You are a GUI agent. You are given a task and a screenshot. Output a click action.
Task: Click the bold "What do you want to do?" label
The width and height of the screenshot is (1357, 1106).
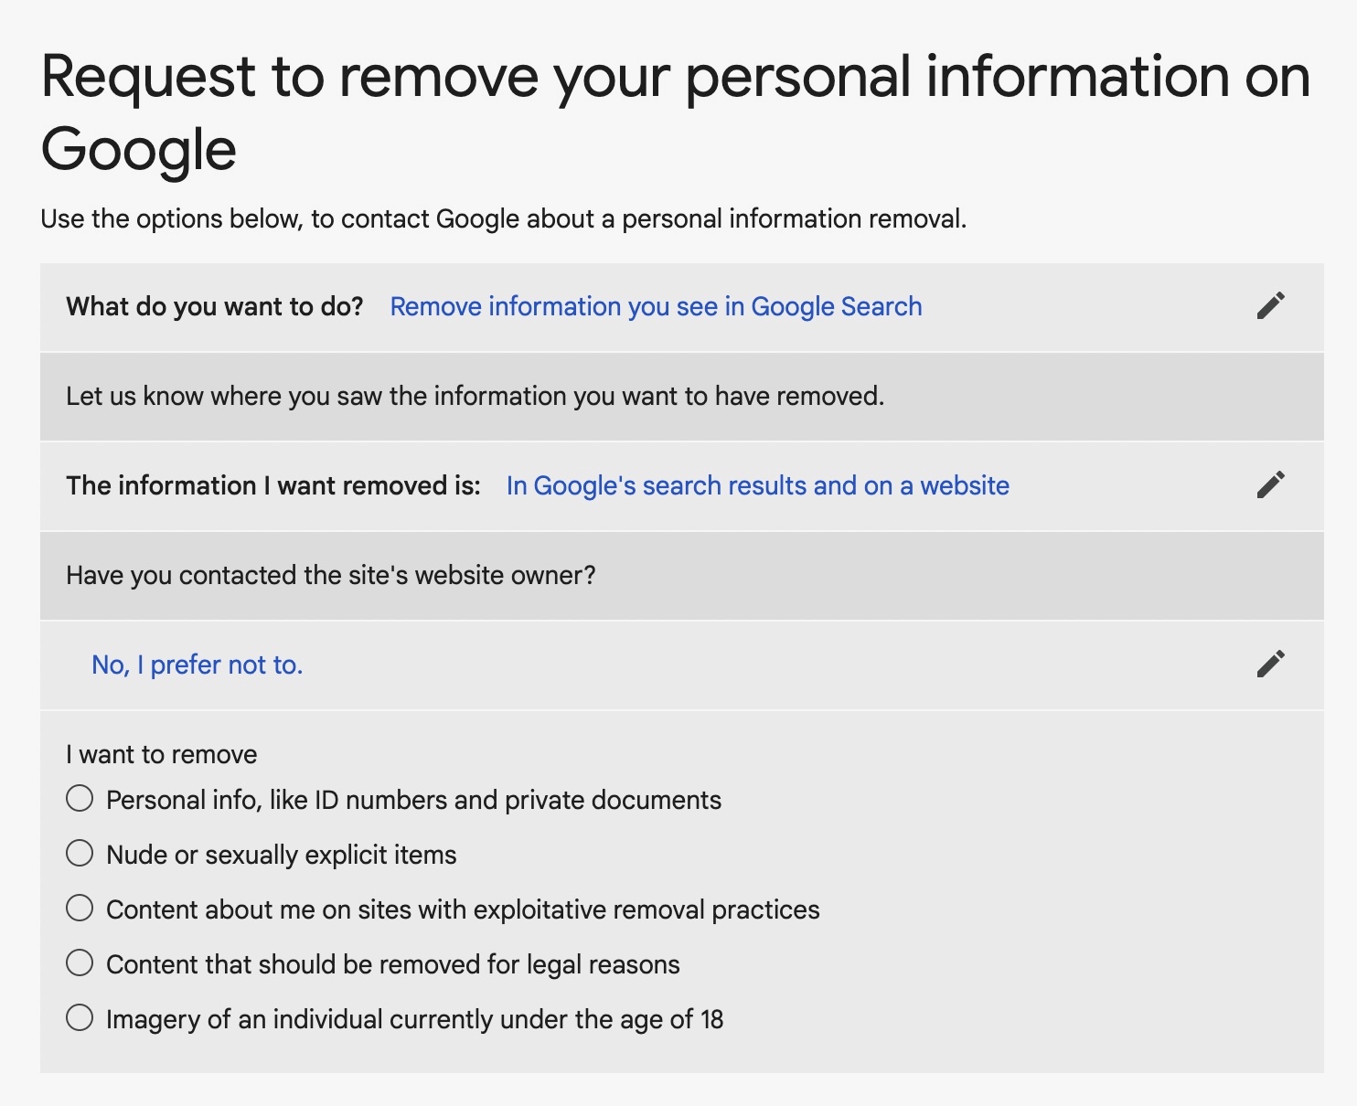(x=215, y=306)
